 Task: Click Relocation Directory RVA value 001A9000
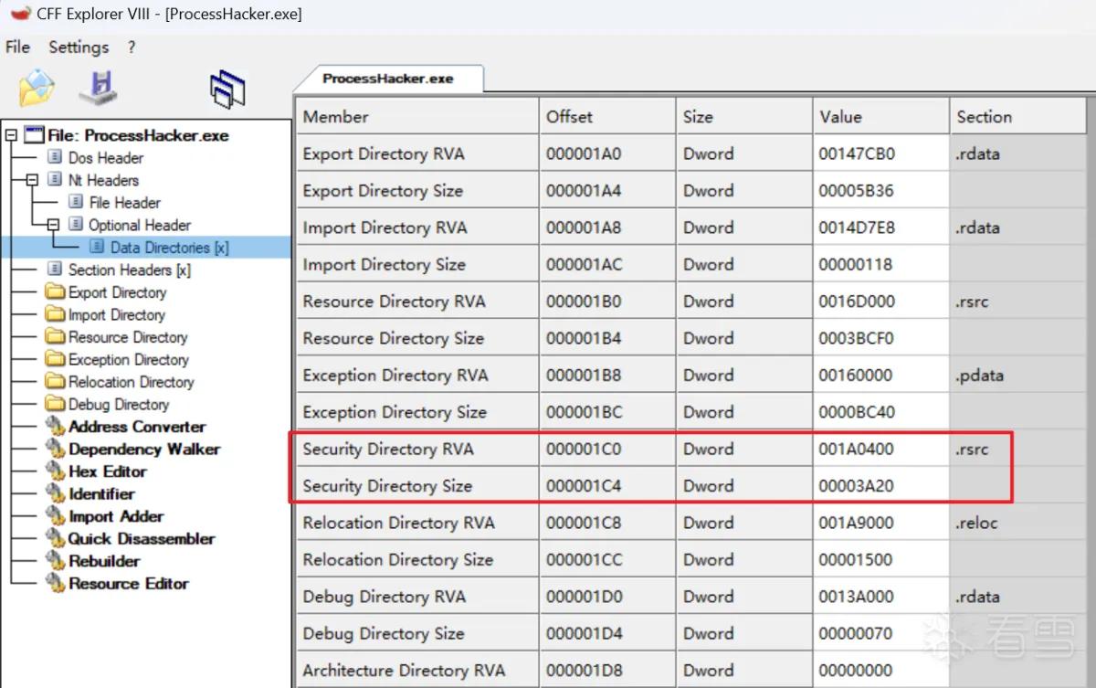(x=881, y=523)
